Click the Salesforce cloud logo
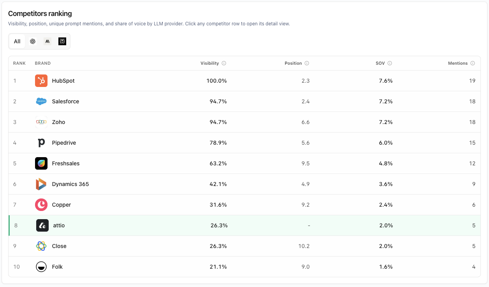This screenshot has width=489, height=287. (x=41, y=101)
